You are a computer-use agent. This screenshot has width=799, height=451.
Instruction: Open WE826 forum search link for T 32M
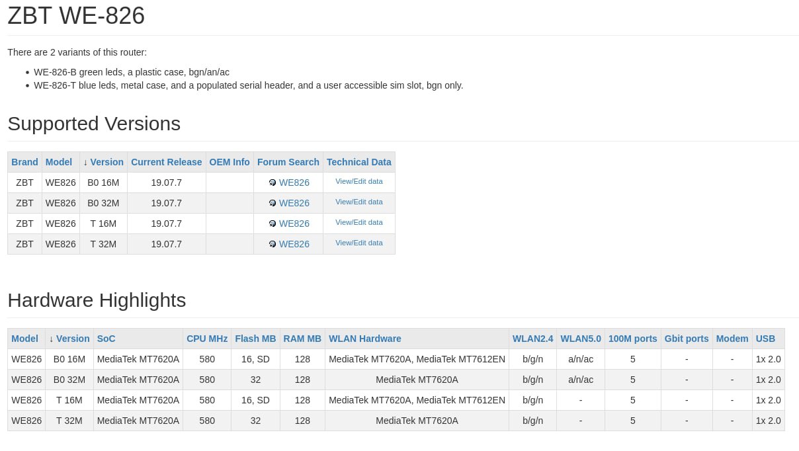(294, 244)
